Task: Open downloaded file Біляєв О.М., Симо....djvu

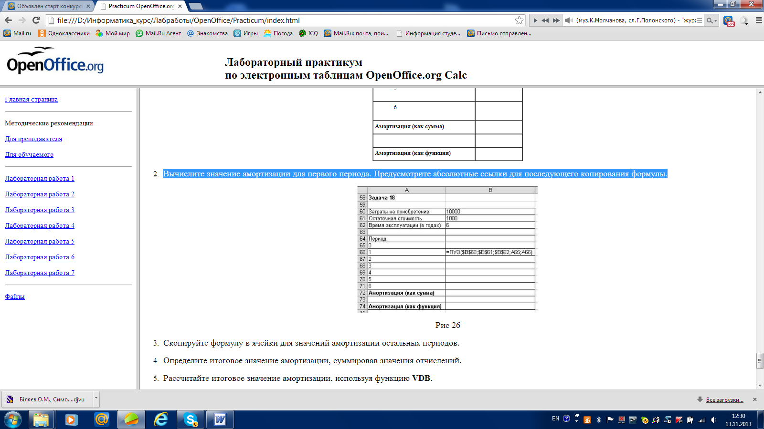Action: click(48, 399)
